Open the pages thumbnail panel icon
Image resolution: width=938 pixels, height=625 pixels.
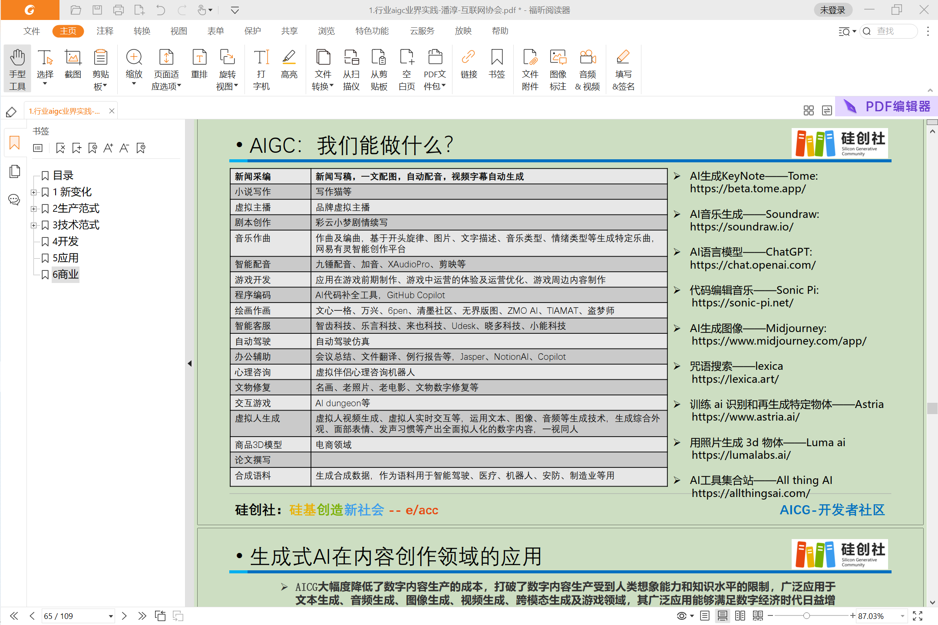tap(14, 171)
